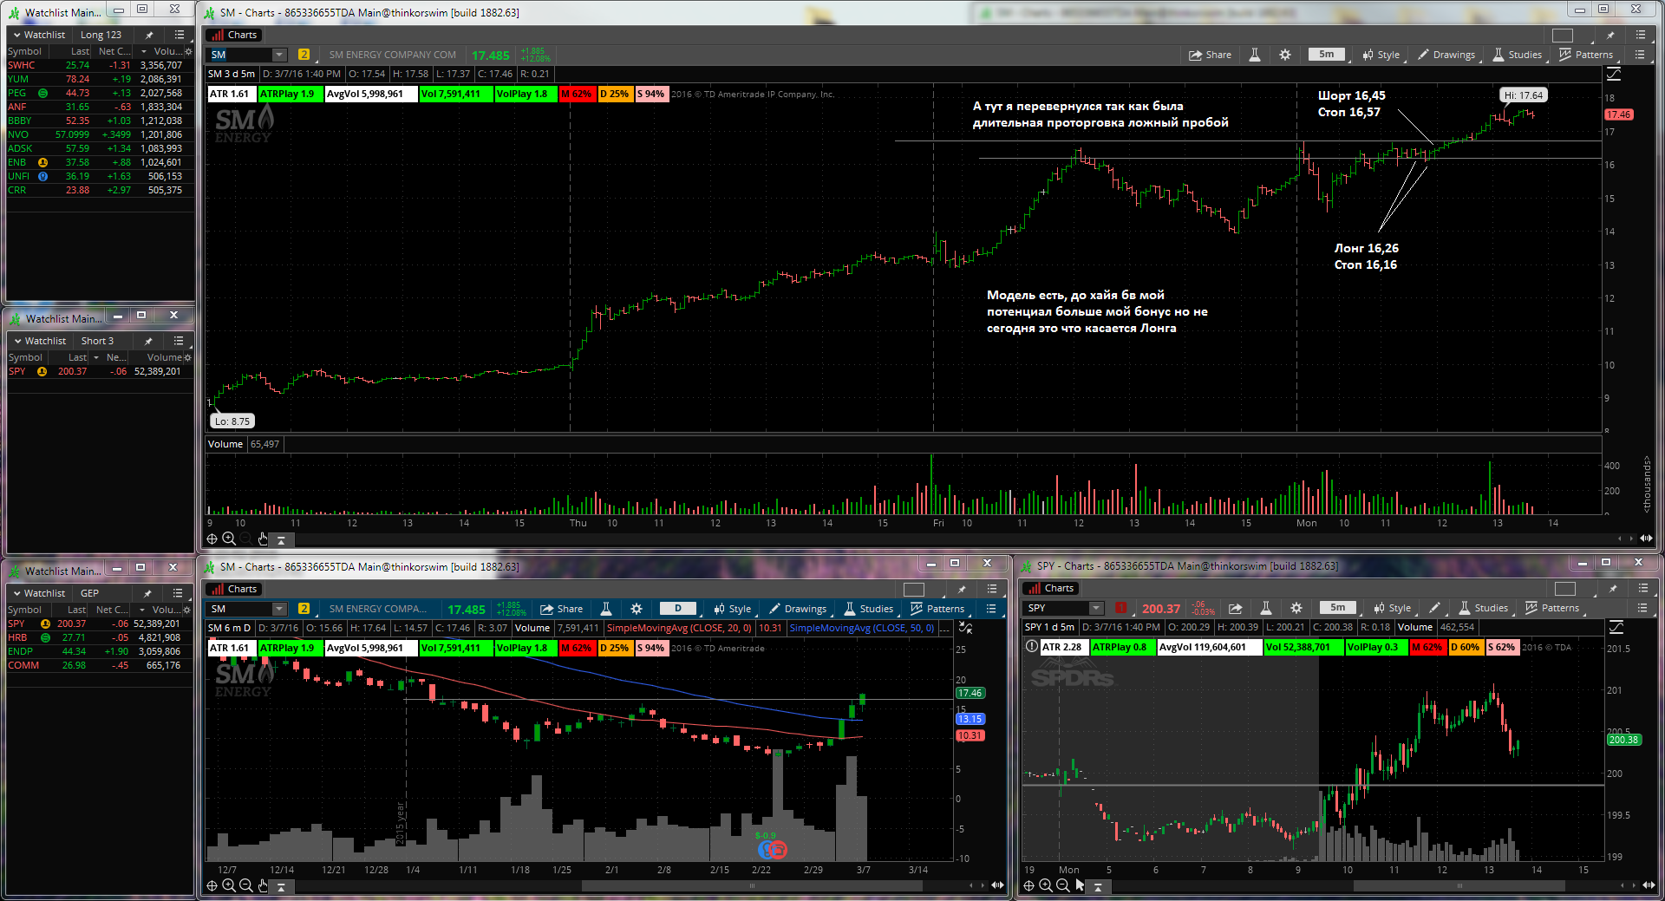Open list menu of Short 3 watchlist
The height and width of the screenshot is (901, 1665).
178,341
